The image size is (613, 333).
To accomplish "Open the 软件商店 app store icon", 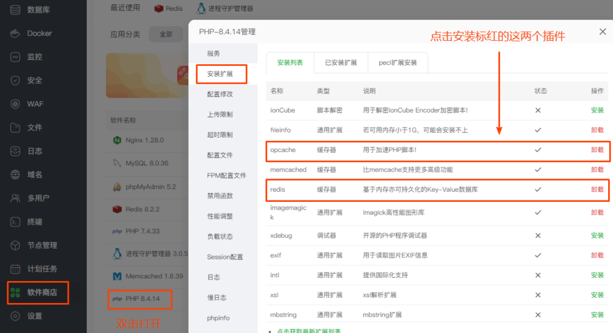I will click(x=15, y=292).
